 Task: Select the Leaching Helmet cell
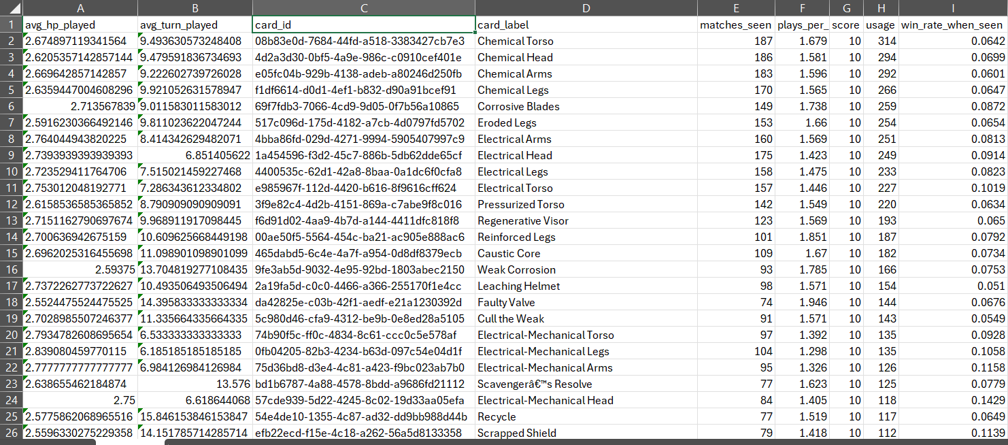[586, 286]
